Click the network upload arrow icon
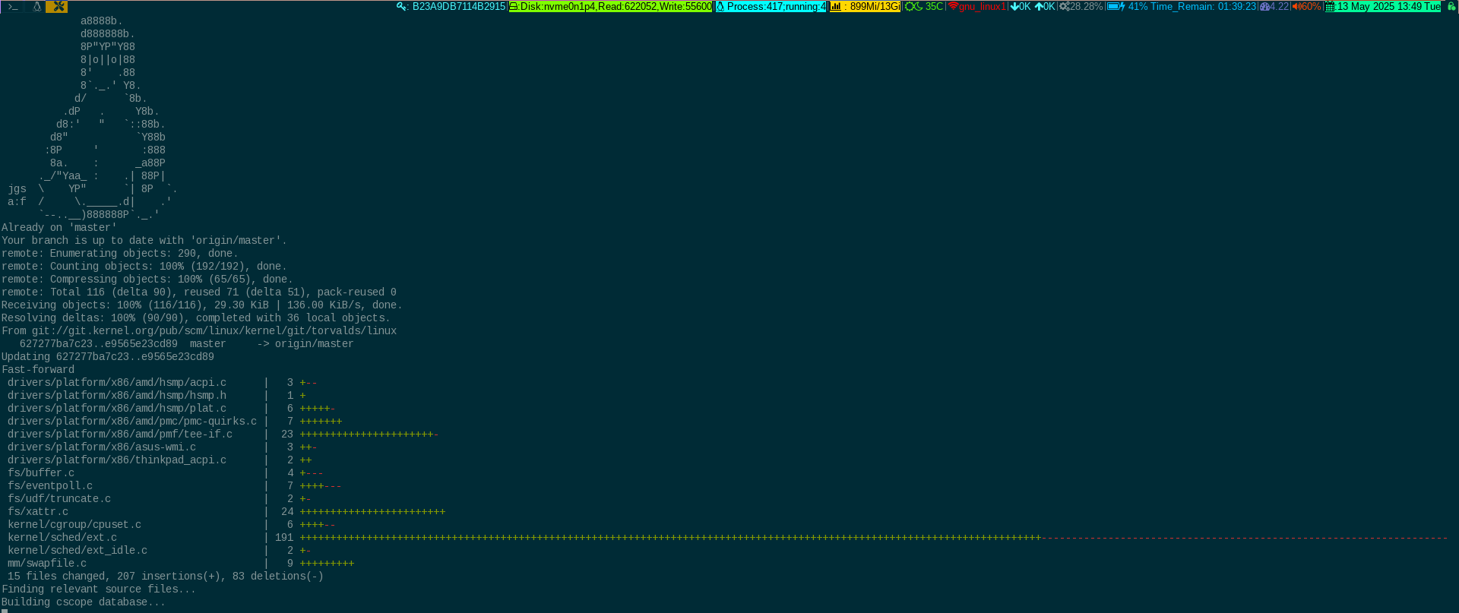 (x=1039, y=6)
